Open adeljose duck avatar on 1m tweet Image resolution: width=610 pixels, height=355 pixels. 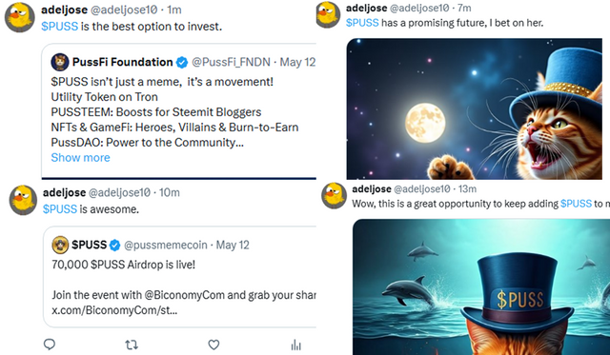pyautogui.click(x=19, y=17)
